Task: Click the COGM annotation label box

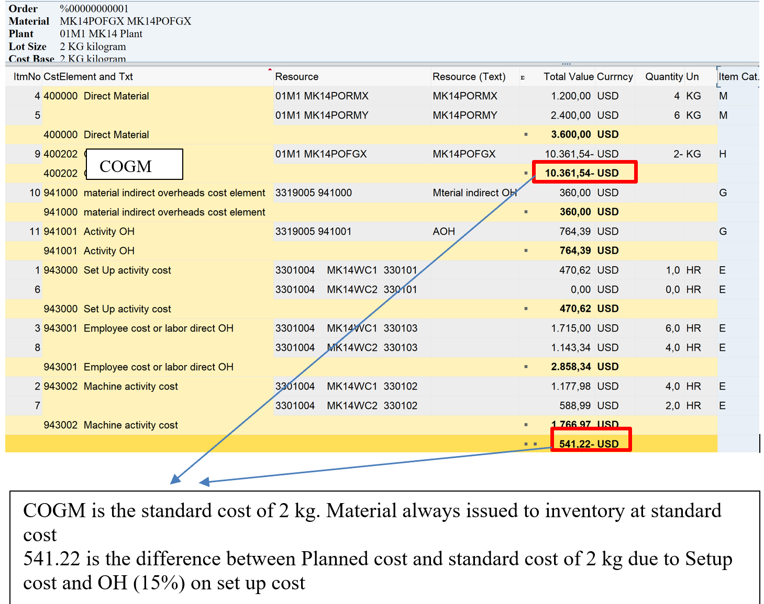Action: (134, 165)
